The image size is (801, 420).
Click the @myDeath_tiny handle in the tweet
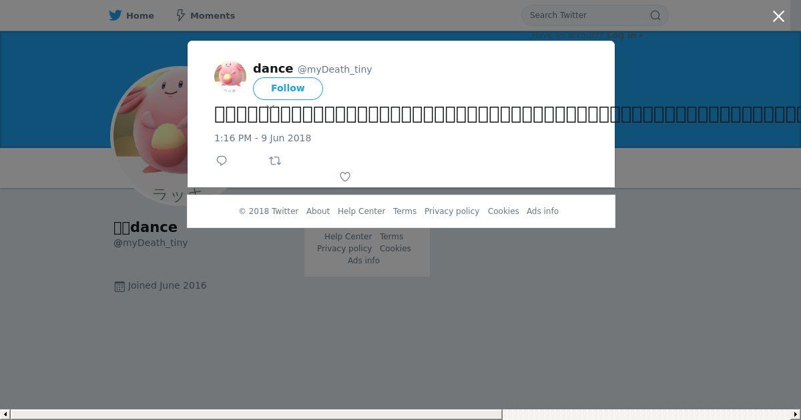coord(334,69)
